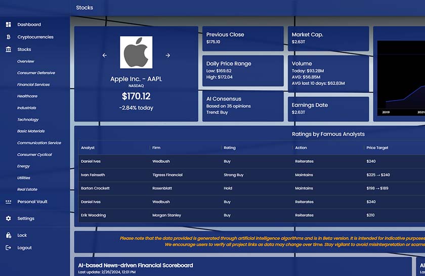
Task: Sort table by Analyst column header
Action: coord(88,148)
